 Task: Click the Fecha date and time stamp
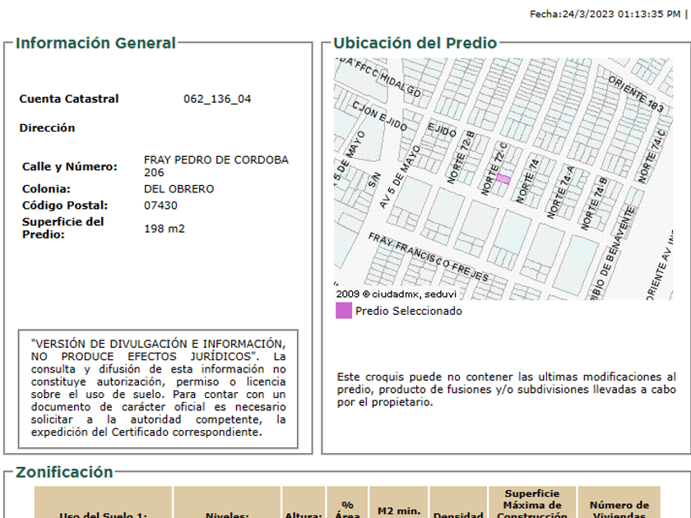605,14
